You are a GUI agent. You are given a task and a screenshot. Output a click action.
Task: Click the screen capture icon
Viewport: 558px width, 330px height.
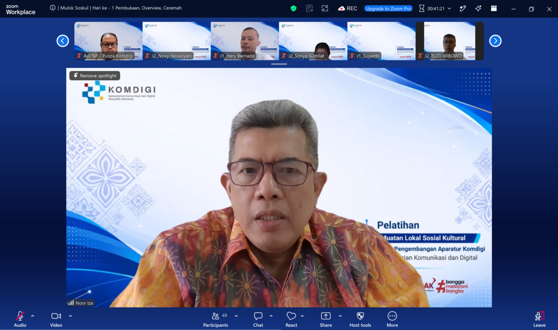click(325, 8)
